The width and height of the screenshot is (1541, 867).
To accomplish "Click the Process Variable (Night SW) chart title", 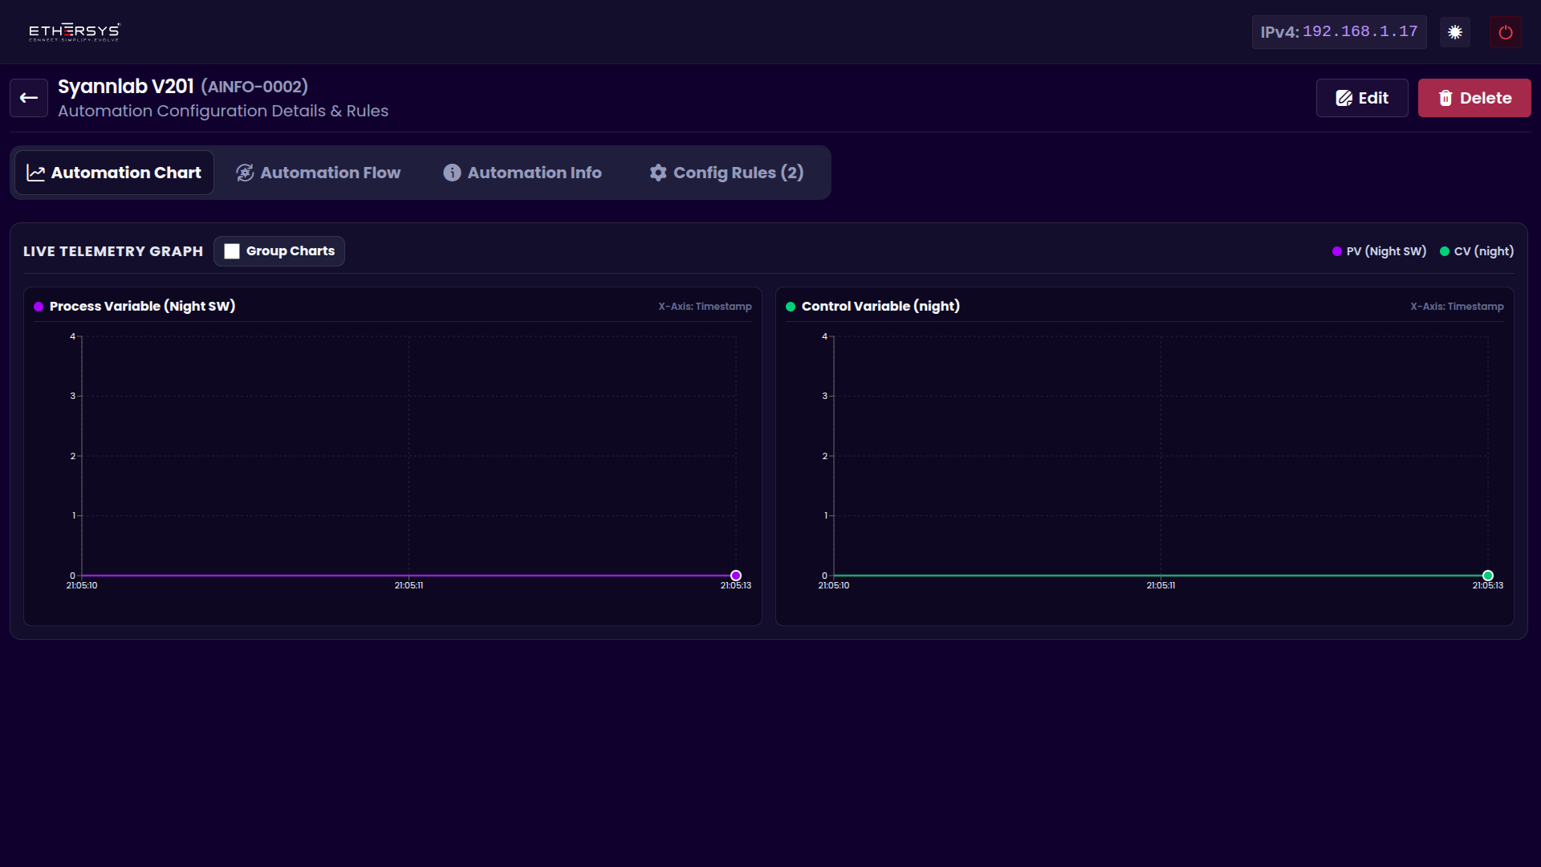I will click(x=142, y=307).
